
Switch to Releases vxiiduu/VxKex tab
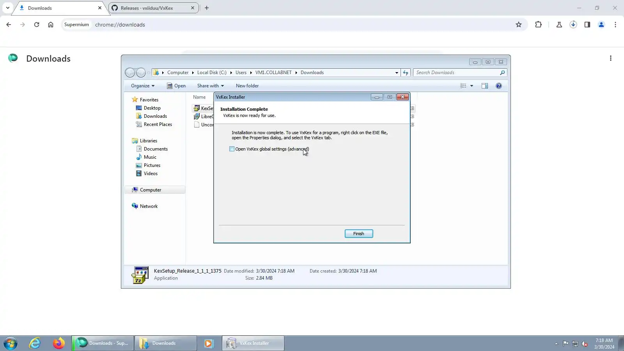pyautogui.click(x=154, y=8)
